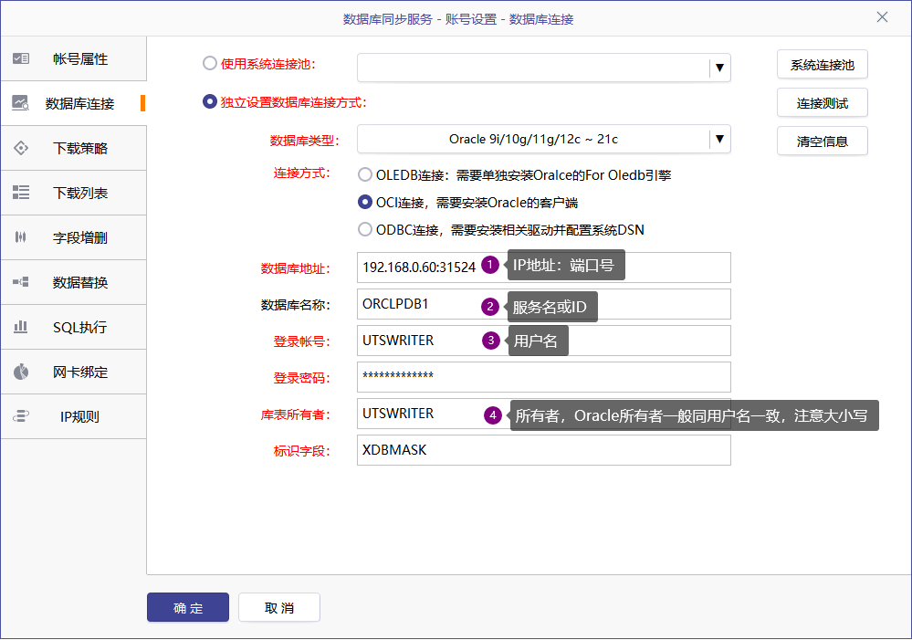Screen dimensions: 912x640
Task: Click the 字段增删 sidebar icon
Action: 21,236
